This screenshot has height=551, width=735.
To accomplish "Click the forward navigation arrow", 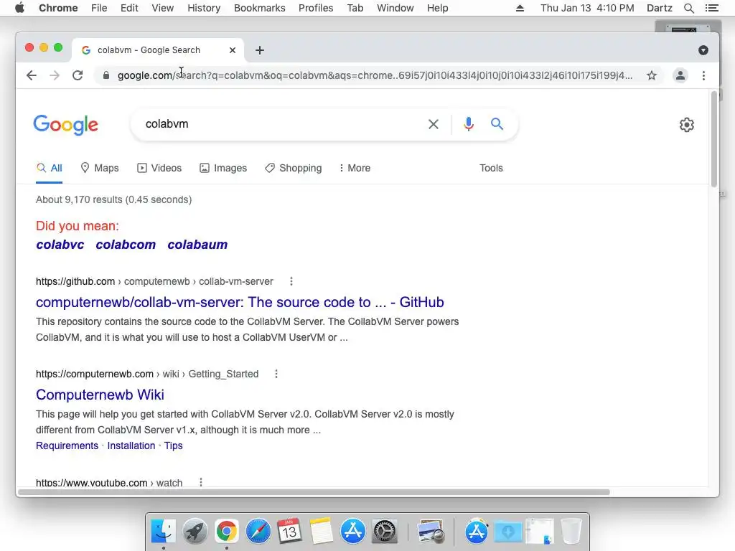I will tap(55, 75).
